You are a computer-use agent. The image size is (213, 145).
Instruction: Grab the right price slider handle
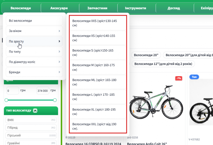[x=55, y=100]
